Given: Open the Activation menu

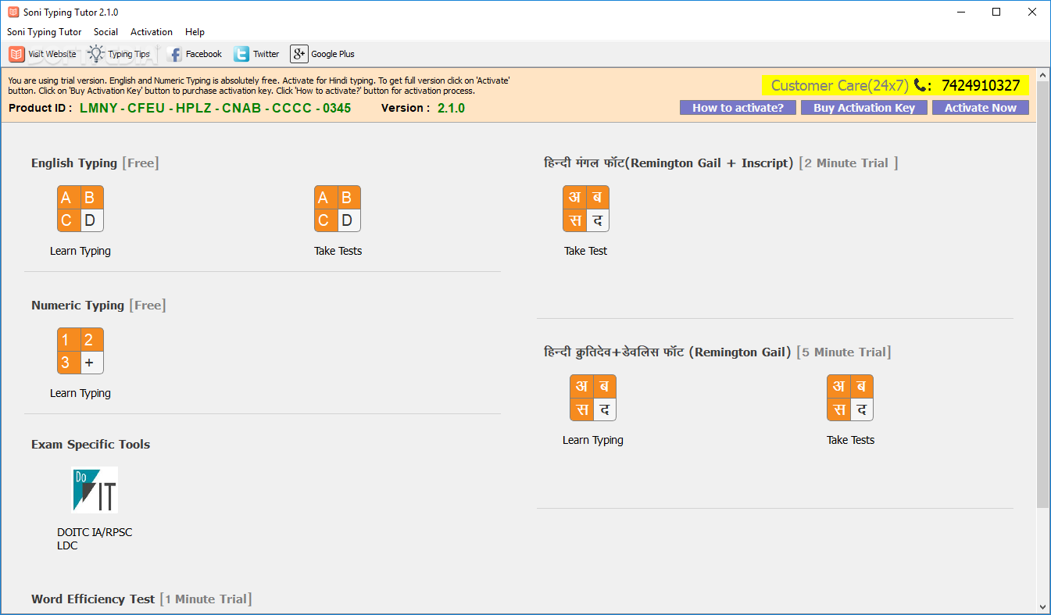Looking at the screenshot, I should pos(152,32).
